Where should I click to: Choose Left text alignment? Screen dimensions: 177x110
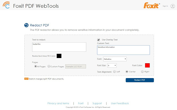coord(114,72)
